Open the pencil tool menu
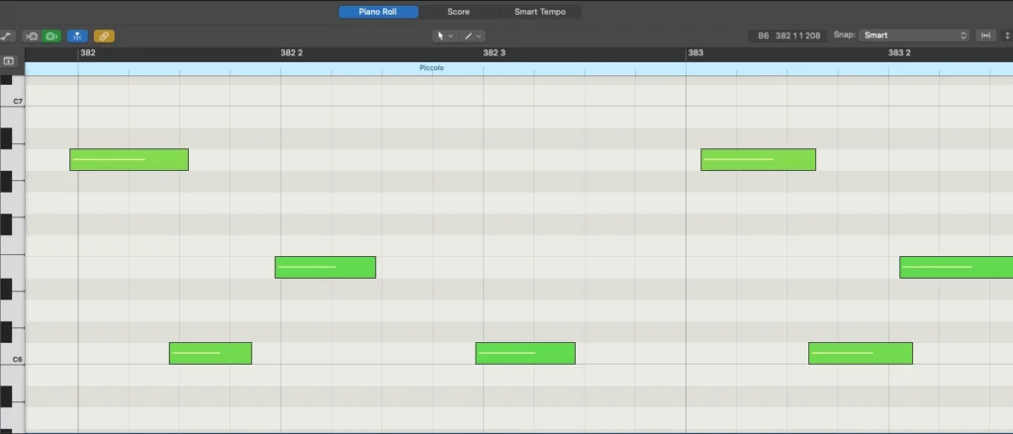1013x434 pixels. click(x=472, y=37)
